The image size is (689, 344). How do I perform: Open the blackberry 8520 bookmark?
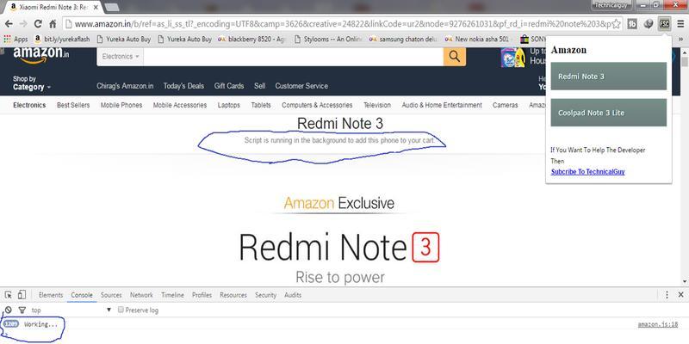point(251,39)
